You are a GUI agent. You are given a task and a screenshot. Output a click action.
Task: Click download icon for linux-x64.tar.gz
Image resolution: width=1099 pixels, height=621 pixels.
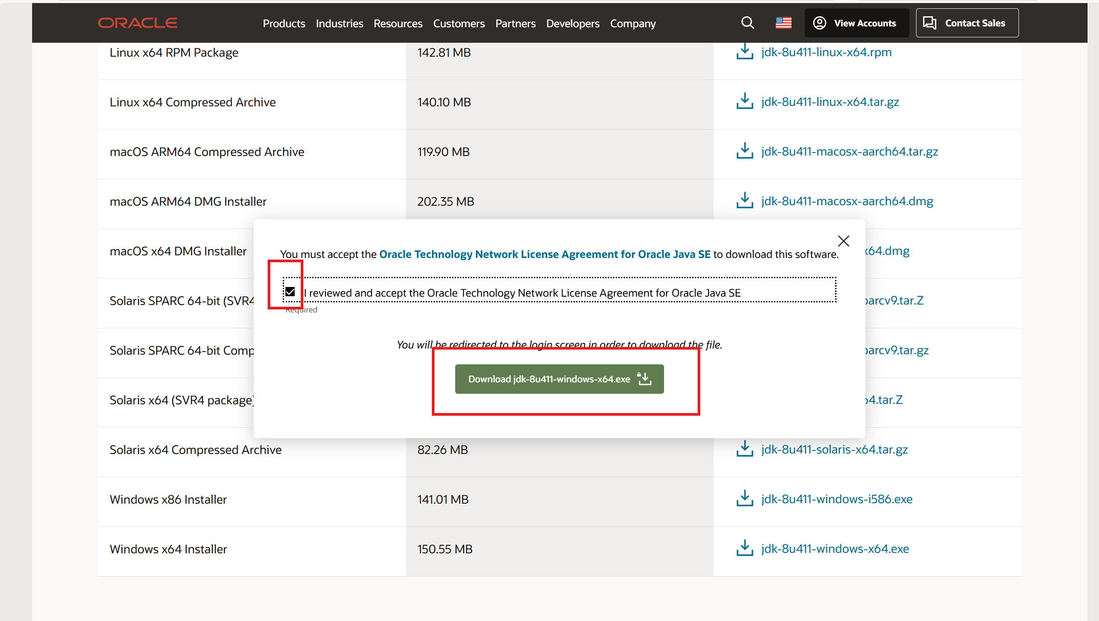[x=745, y=102]
